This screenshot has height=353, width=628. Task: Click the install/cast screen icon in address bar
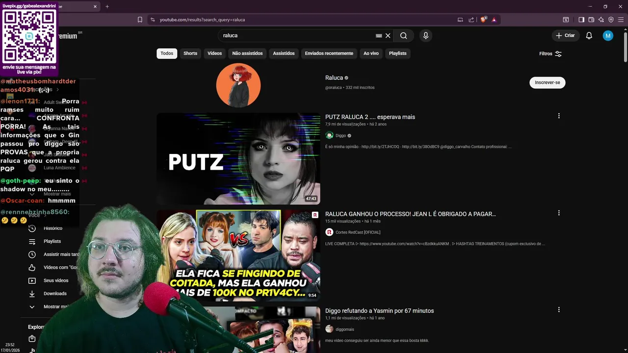[460, 20]
